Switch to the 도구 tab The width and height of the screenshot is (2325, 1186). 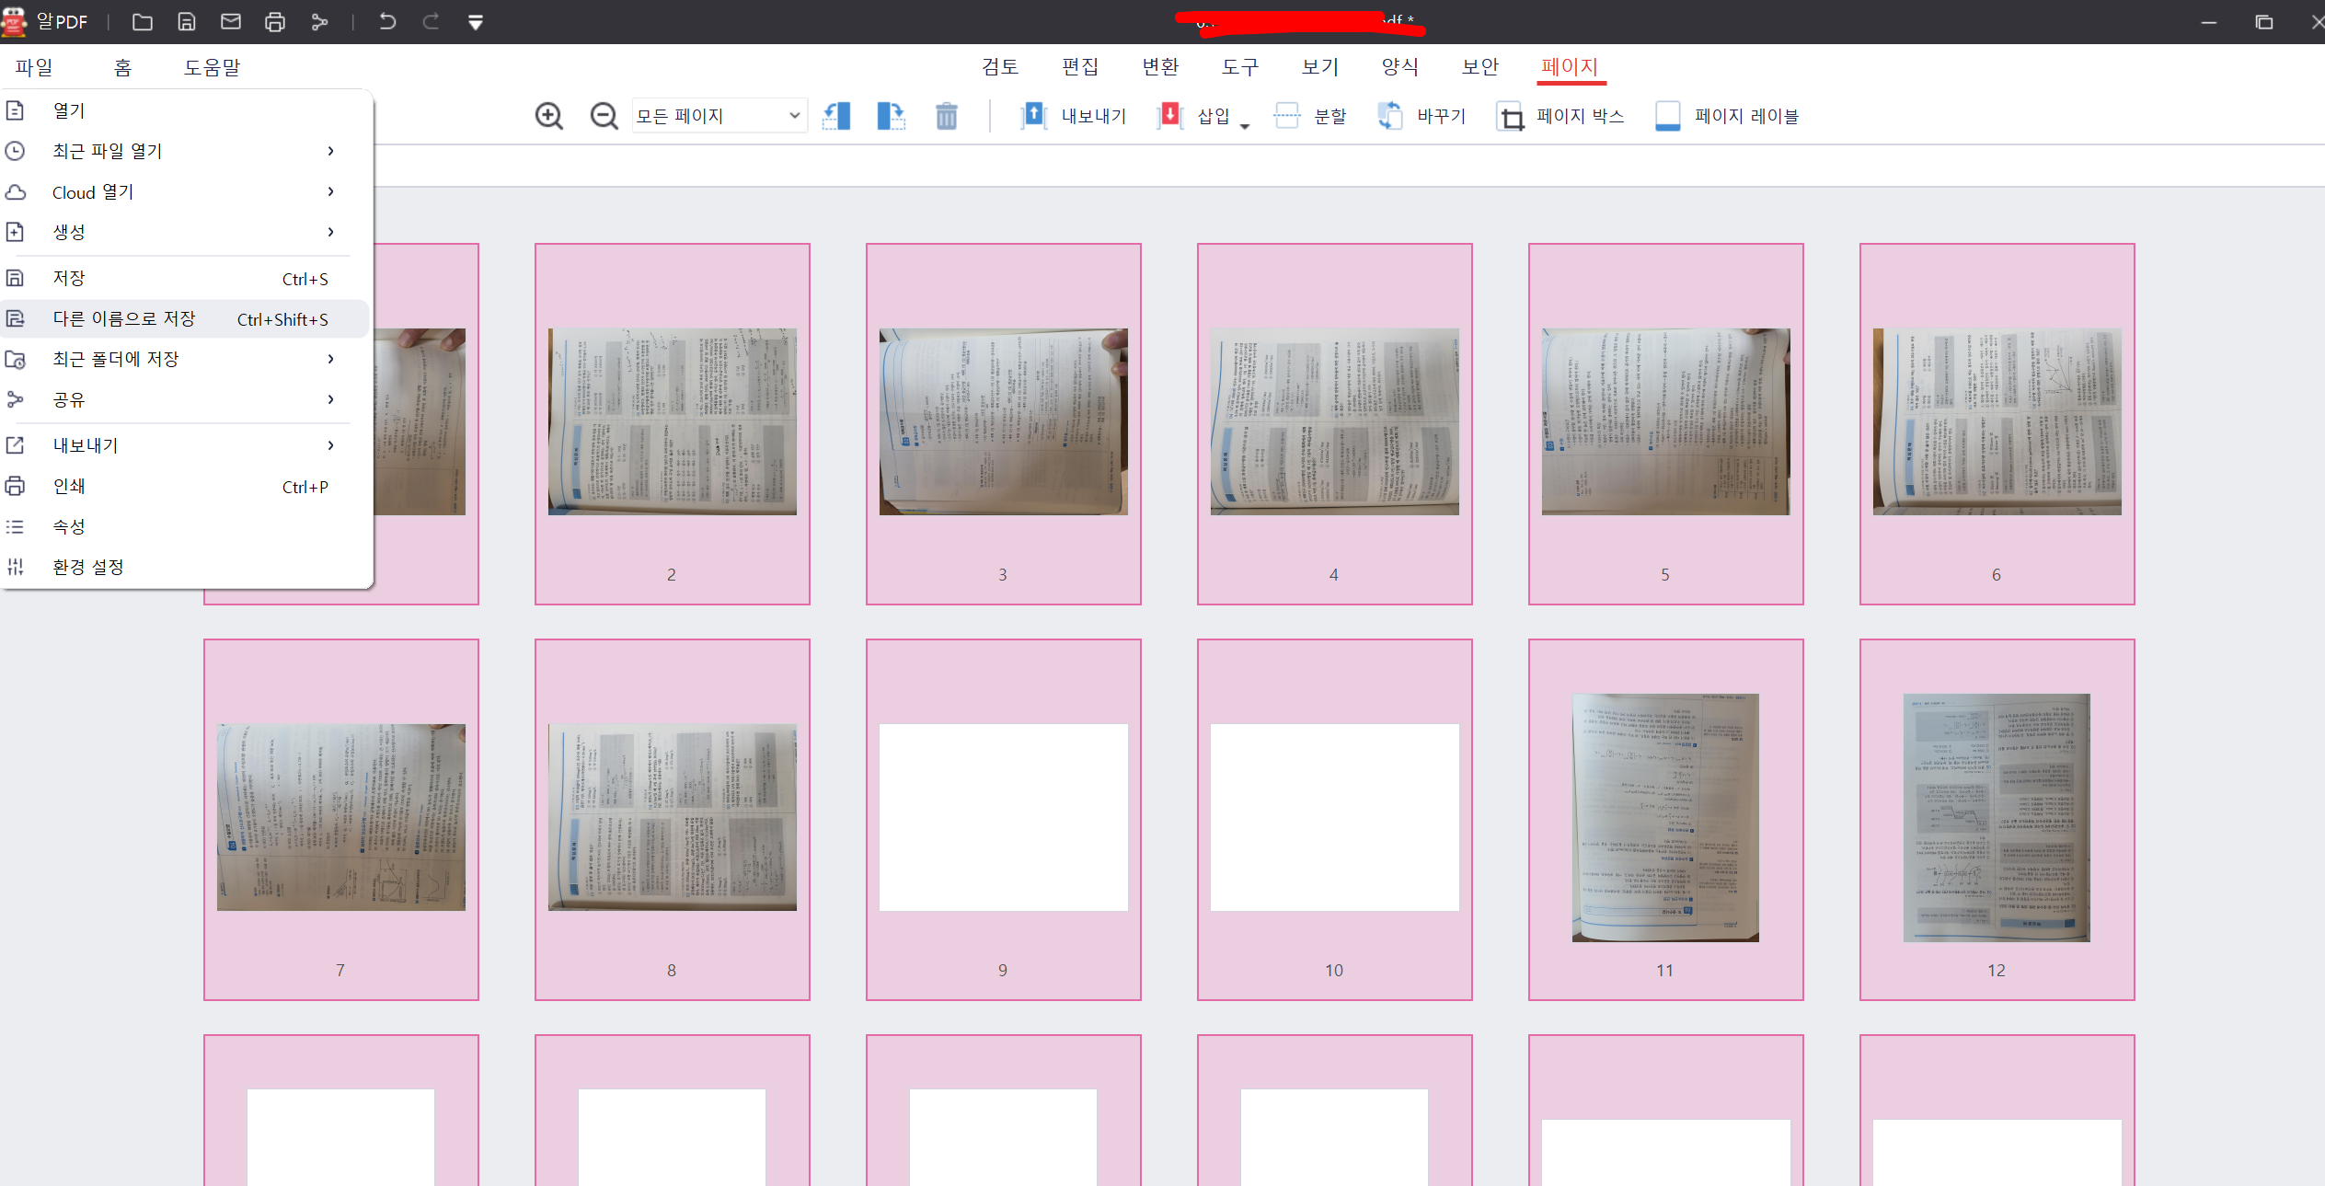point(1240,66)
